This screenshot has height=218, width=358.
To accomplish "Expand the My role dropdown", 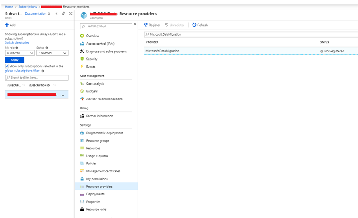I will (20, 53).
